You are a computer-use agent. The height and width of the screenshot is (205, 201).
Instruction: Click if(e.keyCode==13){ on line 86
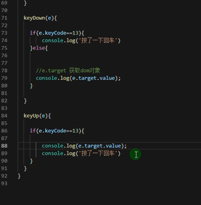pyautogui.click(x=57, y=131)
